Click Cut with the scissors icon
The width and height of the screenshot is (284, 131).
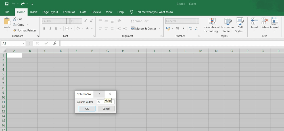pyautogui.click(x=17, y=19)
